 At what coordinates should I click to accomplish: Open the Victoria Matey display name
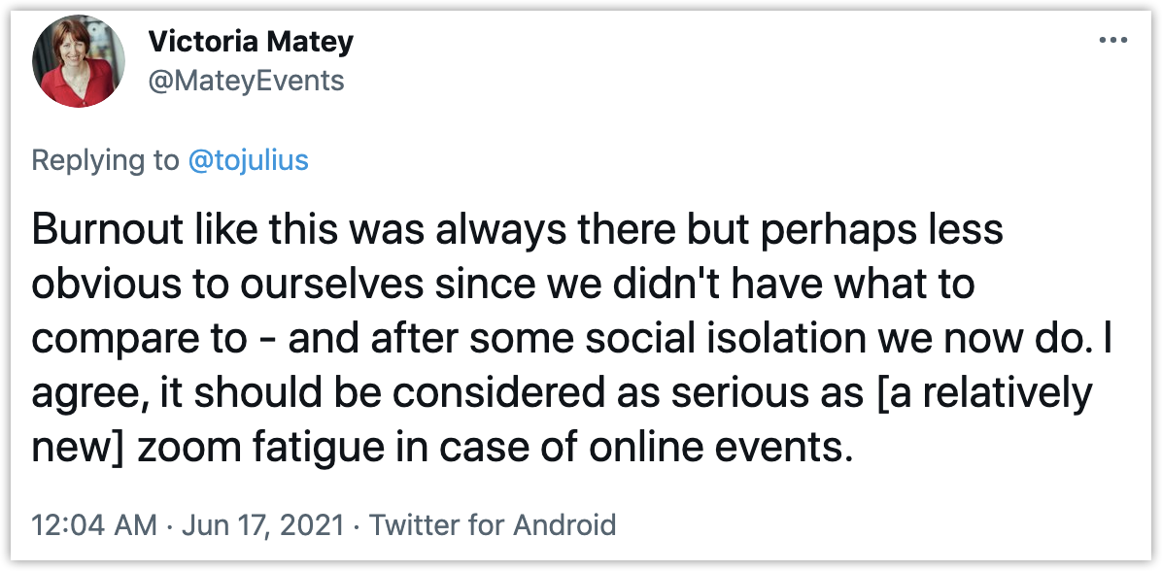click(251, 43)
